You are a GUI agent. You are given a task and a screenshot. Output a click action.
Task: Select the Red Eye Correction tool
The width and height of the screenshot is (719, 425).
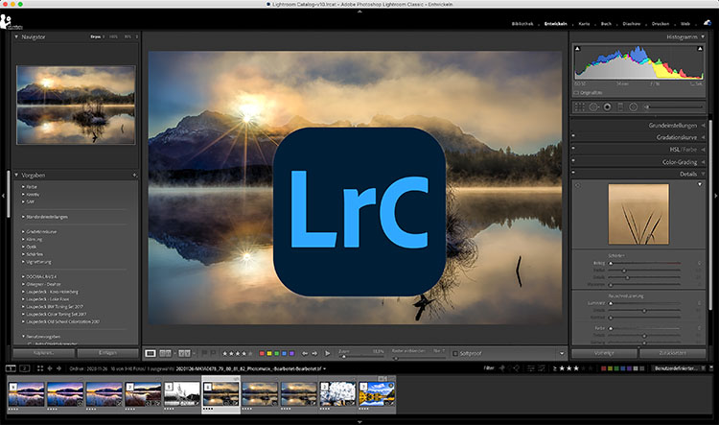pyautogui.click(x=607, y=106)
